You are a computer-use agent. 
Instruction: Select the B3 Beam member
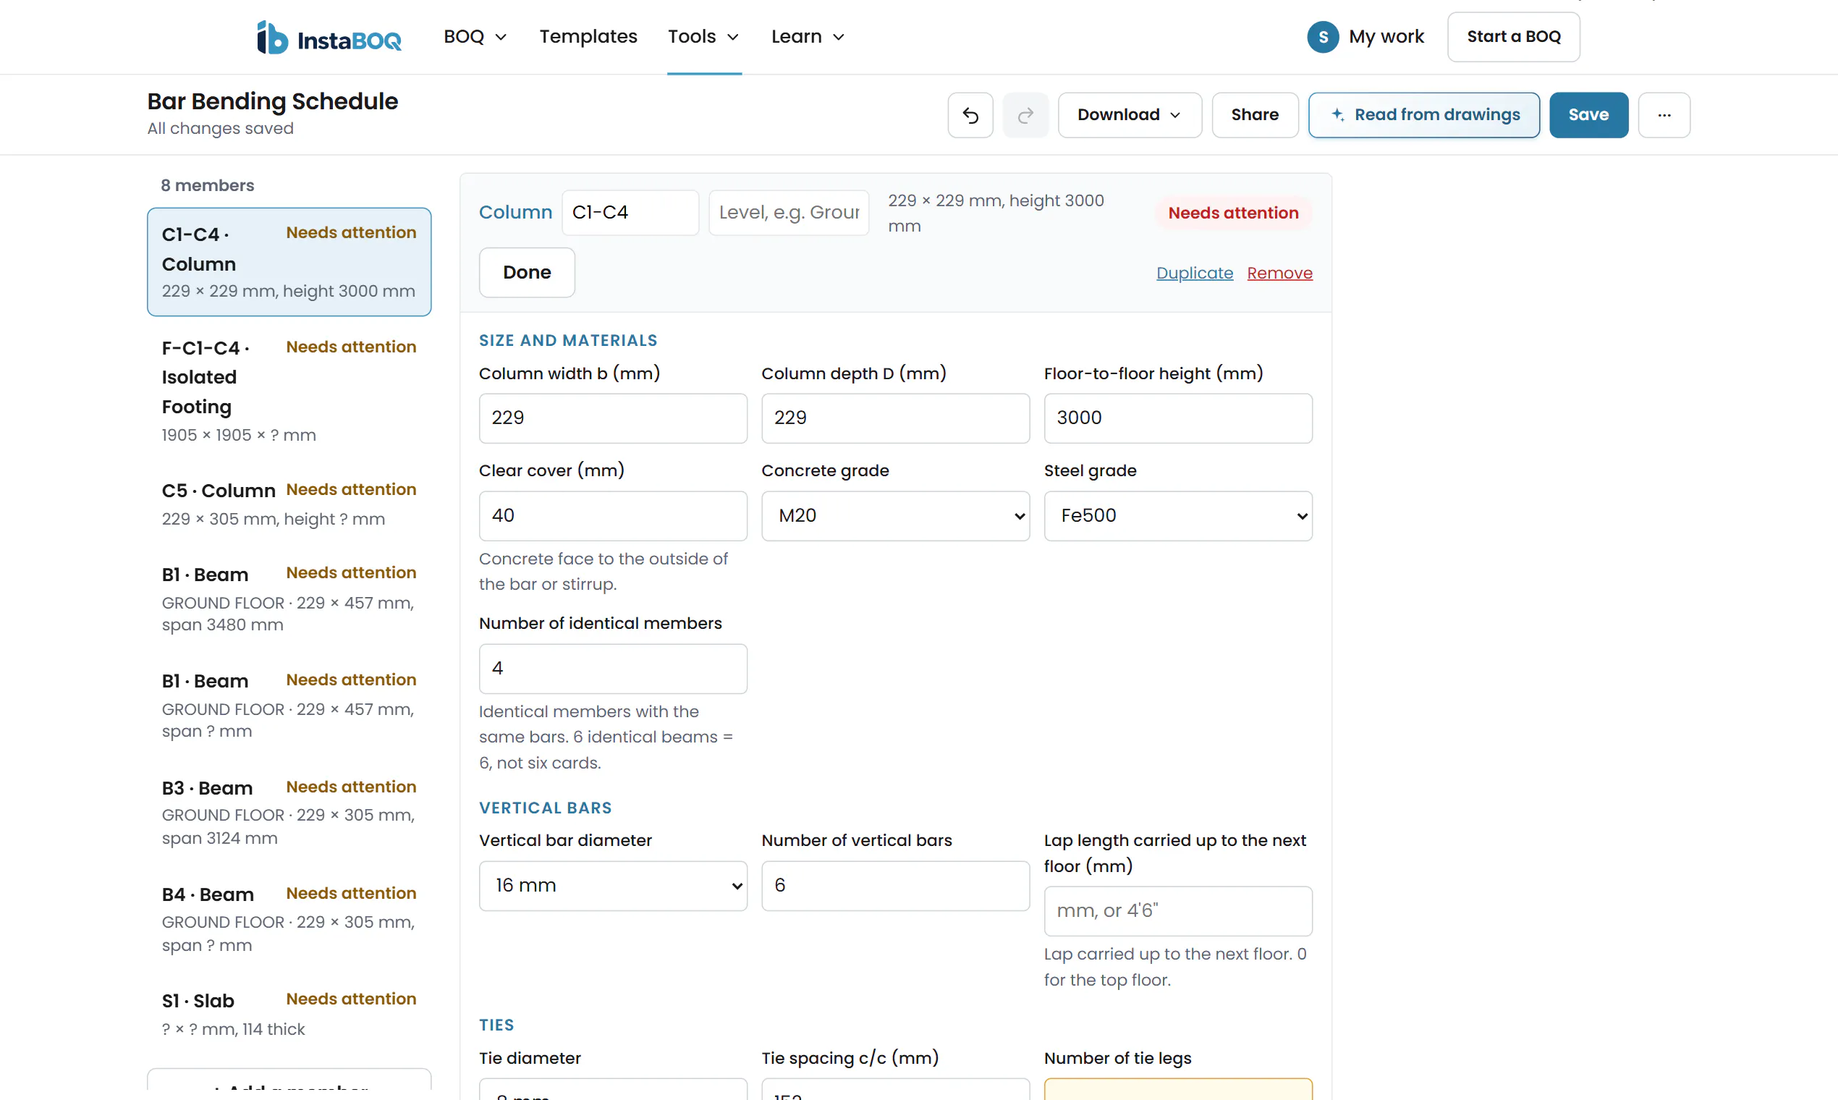point(289,813)
